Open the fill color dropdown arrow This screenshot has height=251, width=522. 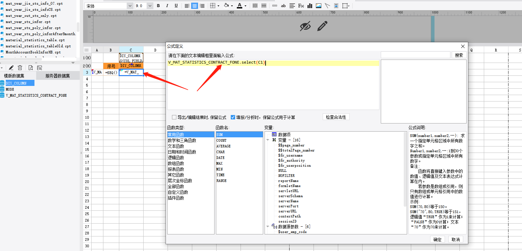point(232,6)
